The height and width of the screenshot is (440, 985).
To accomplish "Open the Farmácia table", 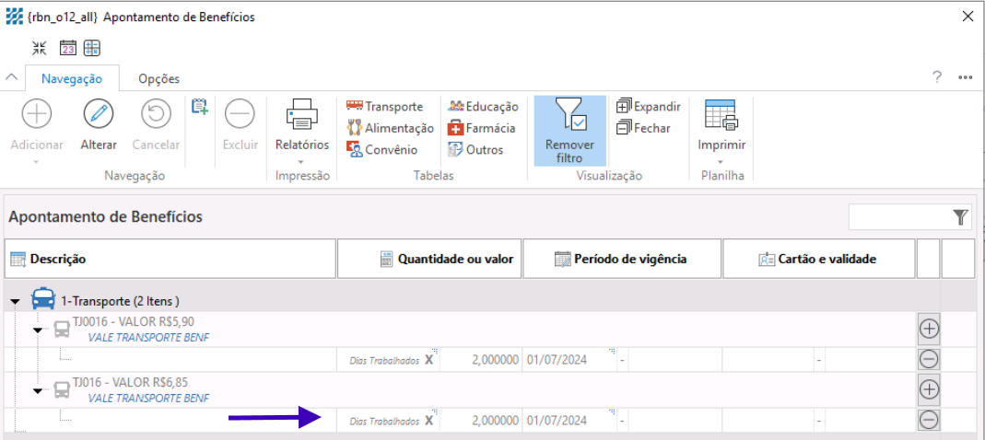I will click(482, 129).
